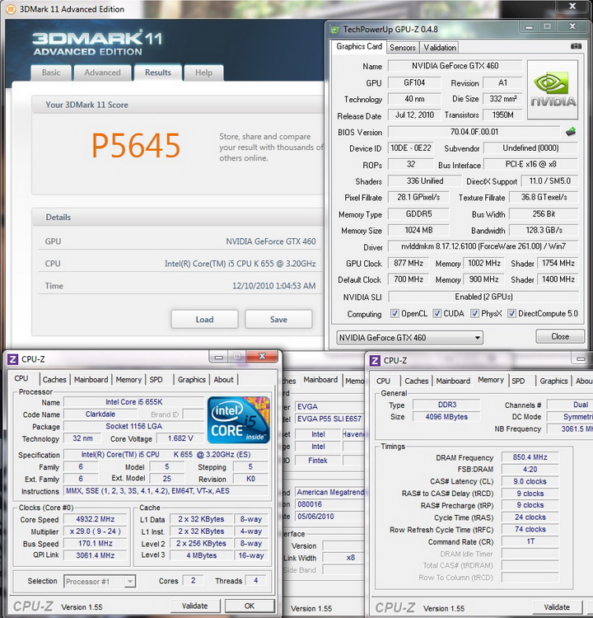This screenshot has height=618, width=593.
Task: Click the Save button in 3DMark
Action: pos(278,319)
